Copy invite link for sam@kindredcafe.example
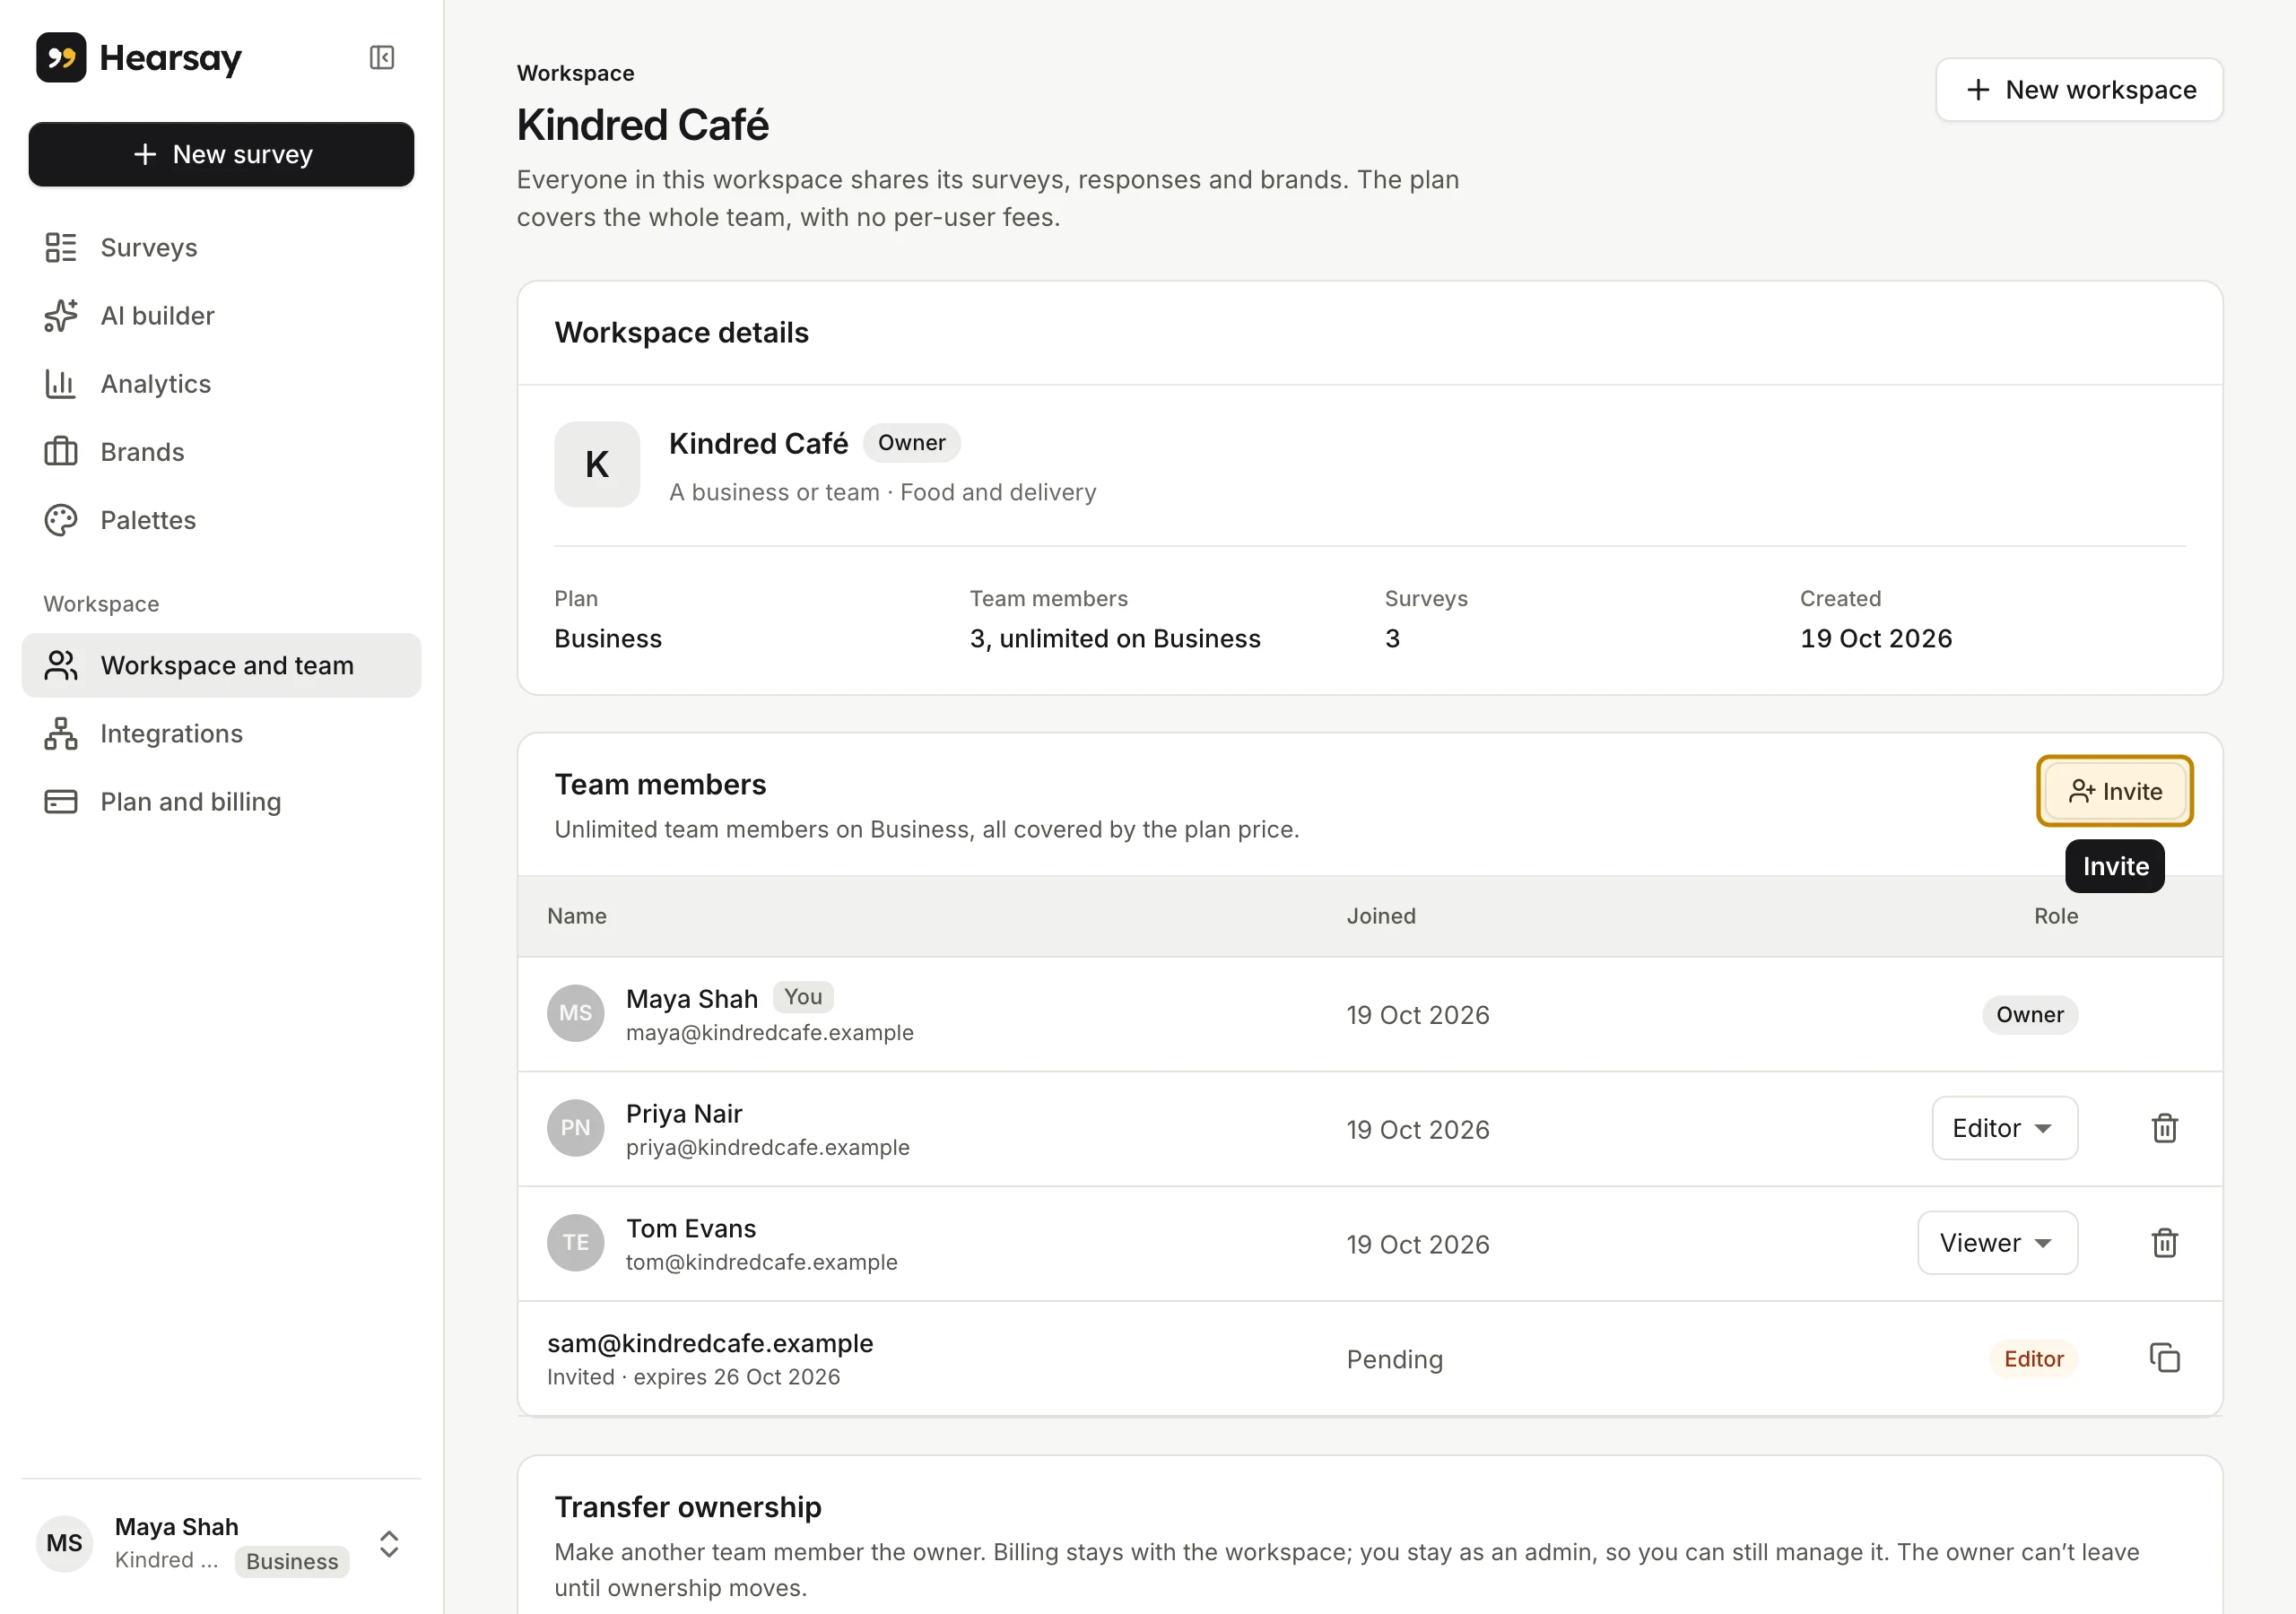 click(2164, 1358)
